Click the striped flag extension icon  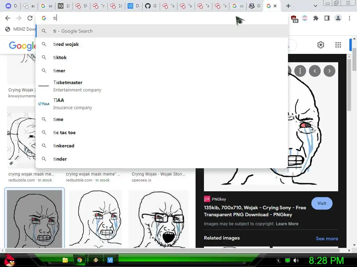pos(305,18)
